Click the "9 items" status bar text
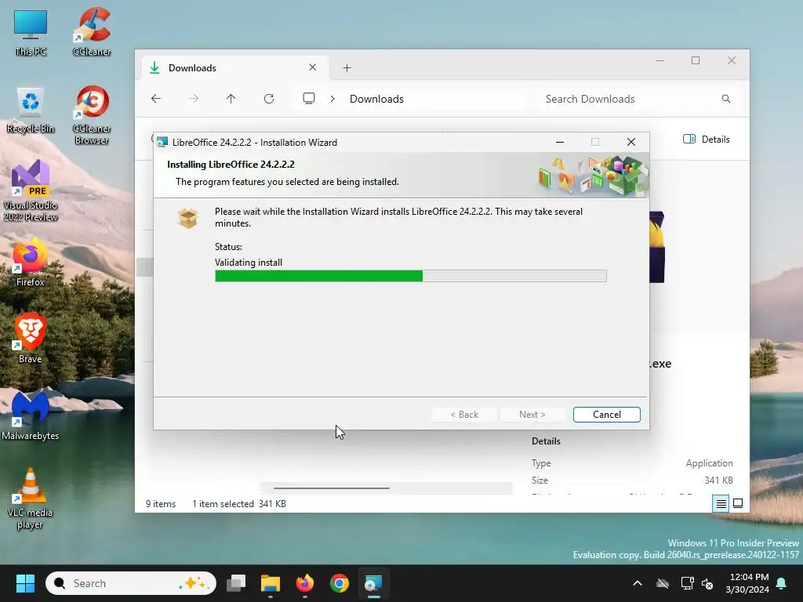This screenshot has width=803, height=602. coord(160,504)
